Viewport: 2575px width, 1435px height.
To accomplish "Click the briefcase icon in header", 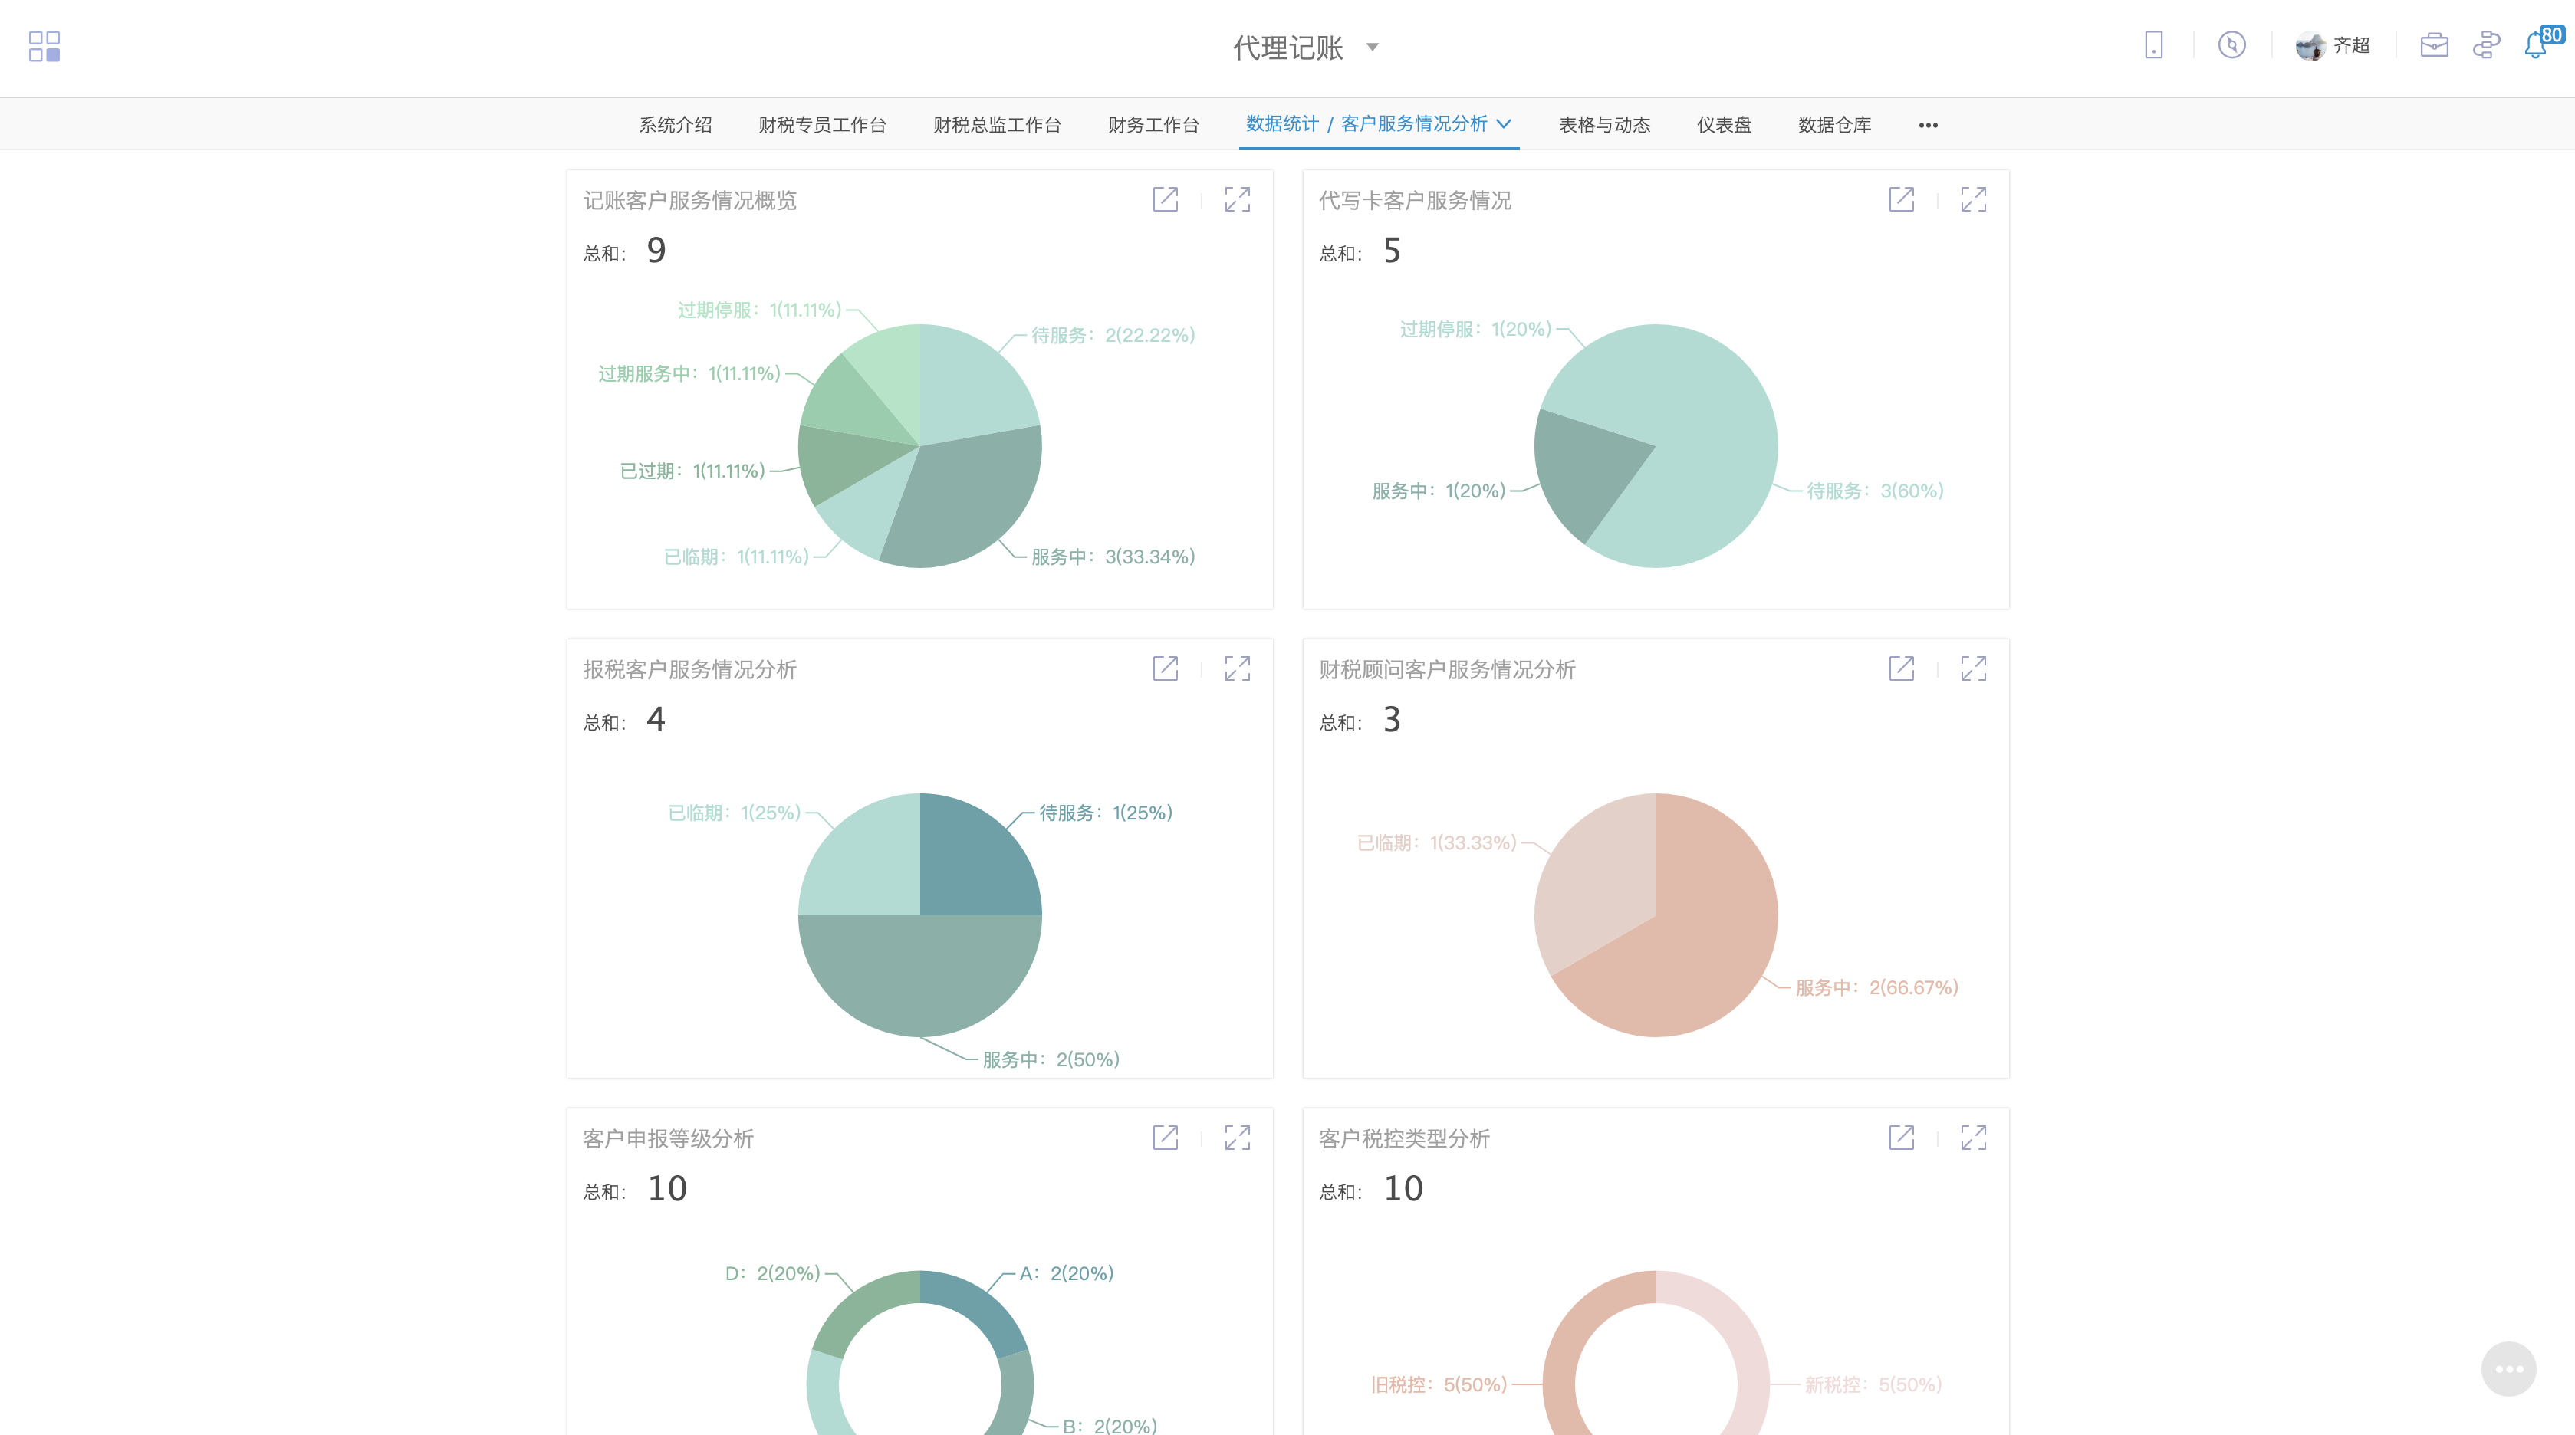I will (2434, 45).
